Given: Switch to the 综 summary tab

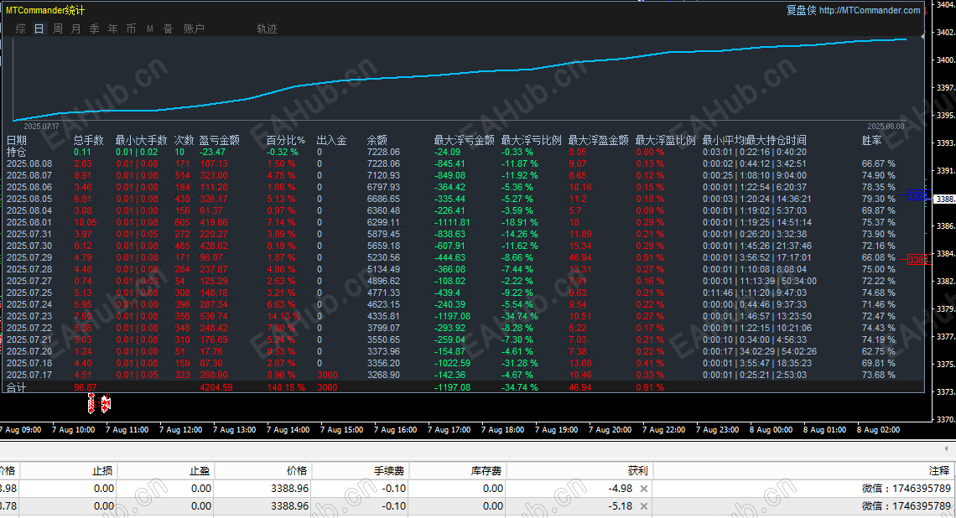Looking at the screenshot, I should pyautogui.click(x=21, y=28).
